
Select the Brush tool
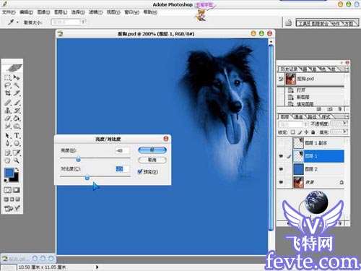17,103
